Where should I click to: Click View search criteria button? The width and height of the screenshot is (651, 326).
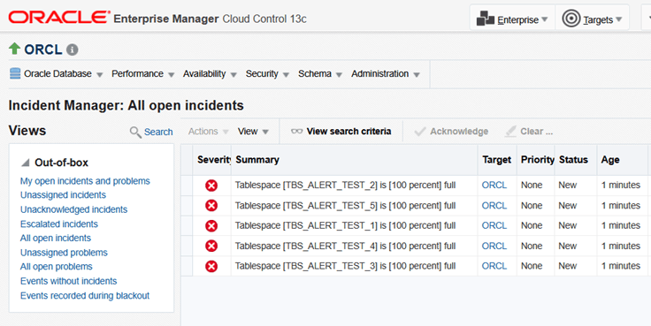tap(341, 132)
